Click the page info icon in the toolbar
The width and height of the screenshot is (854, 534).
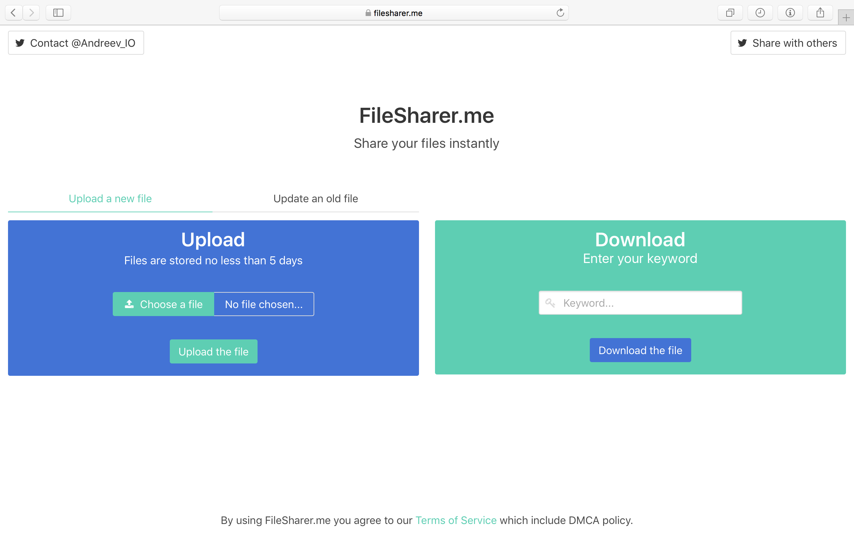[x=790, y=13]
